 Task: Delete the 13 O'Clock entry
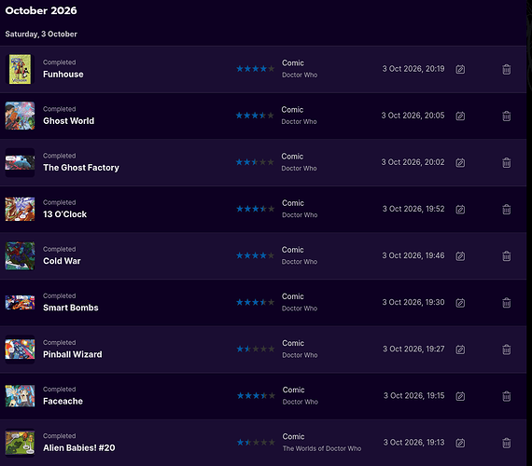click(506, 210)
